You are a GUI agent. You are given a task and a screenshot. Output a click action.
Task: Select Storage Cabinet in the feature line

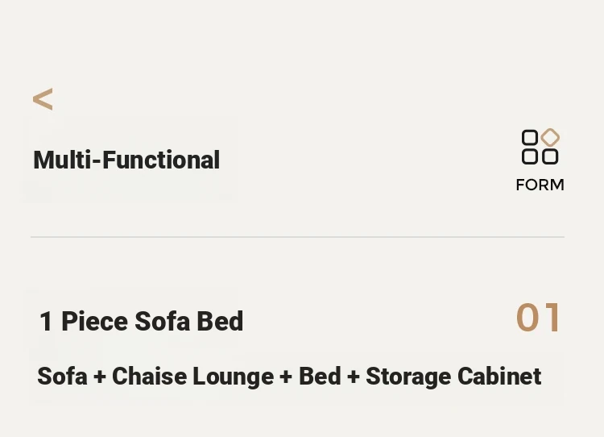[x=453, y=377]
